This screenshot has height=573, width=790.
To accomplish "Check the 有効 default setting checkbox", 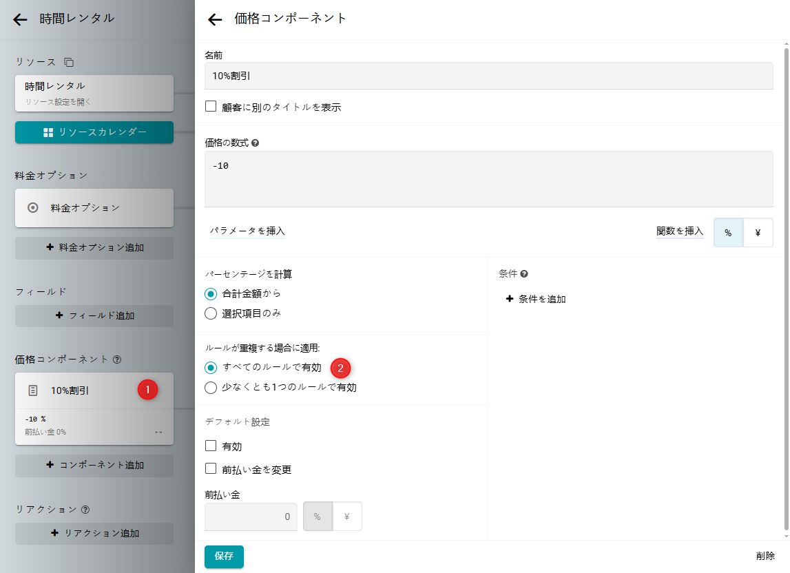I will click(x=211, y=446).
